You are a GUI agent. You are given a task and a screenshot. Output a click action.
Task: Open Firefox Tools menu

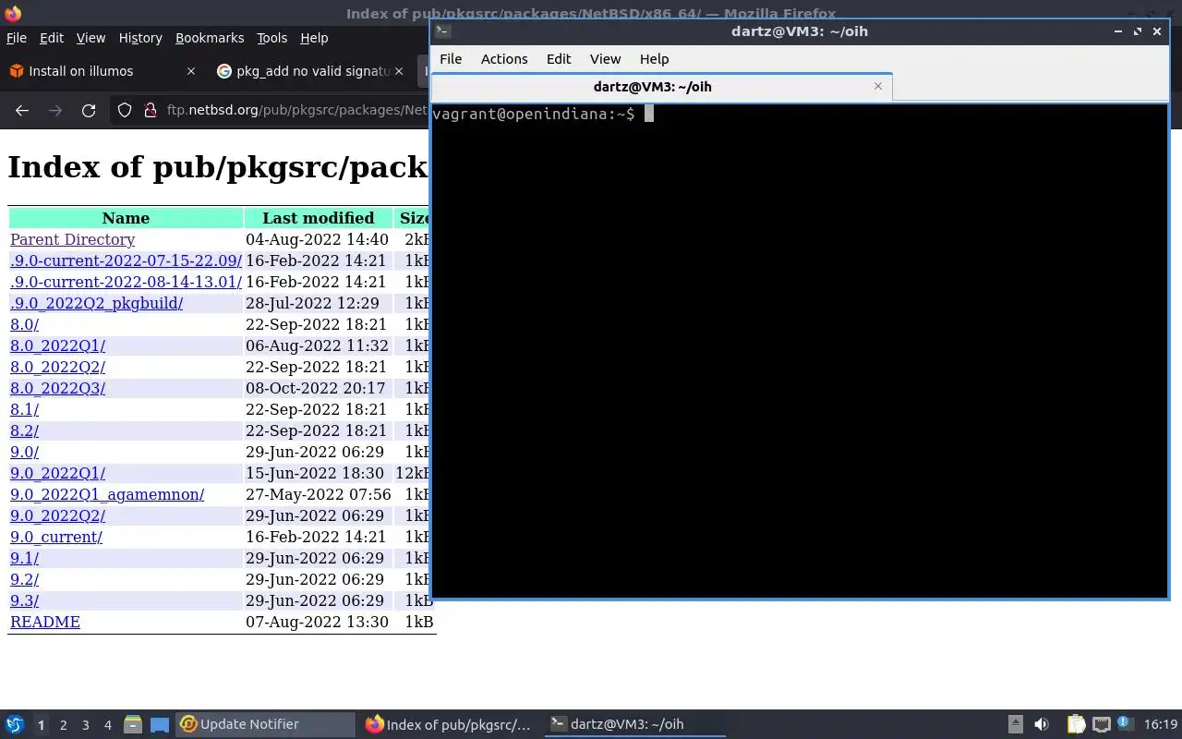coord(271,38)
